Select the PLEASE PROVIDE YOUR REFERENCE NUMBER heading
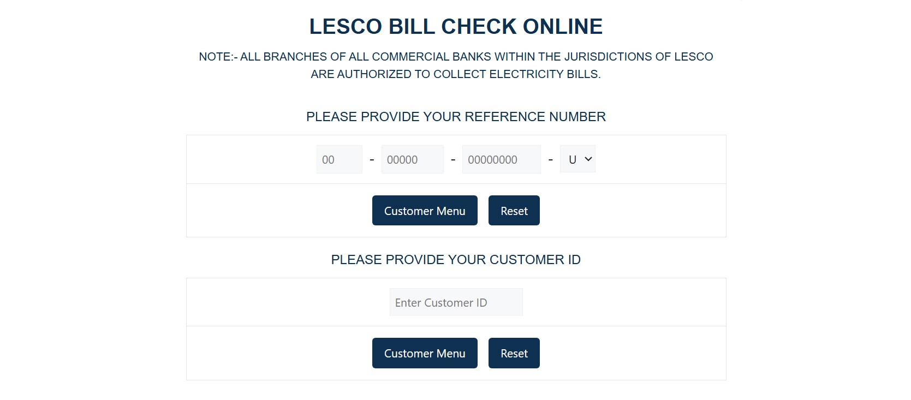The height and width of the screenshot is (400, 911). pos(456,116)
